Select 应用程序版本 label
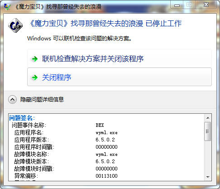Screen dimensions: 220x189 tap(32, 140)
